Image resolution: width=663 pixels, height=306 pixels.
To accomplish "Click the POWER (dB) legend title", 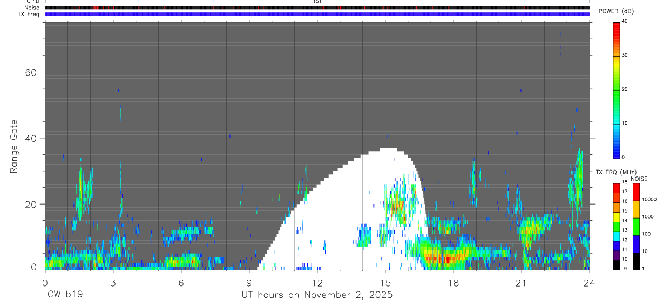I will (x=617, y=11).
